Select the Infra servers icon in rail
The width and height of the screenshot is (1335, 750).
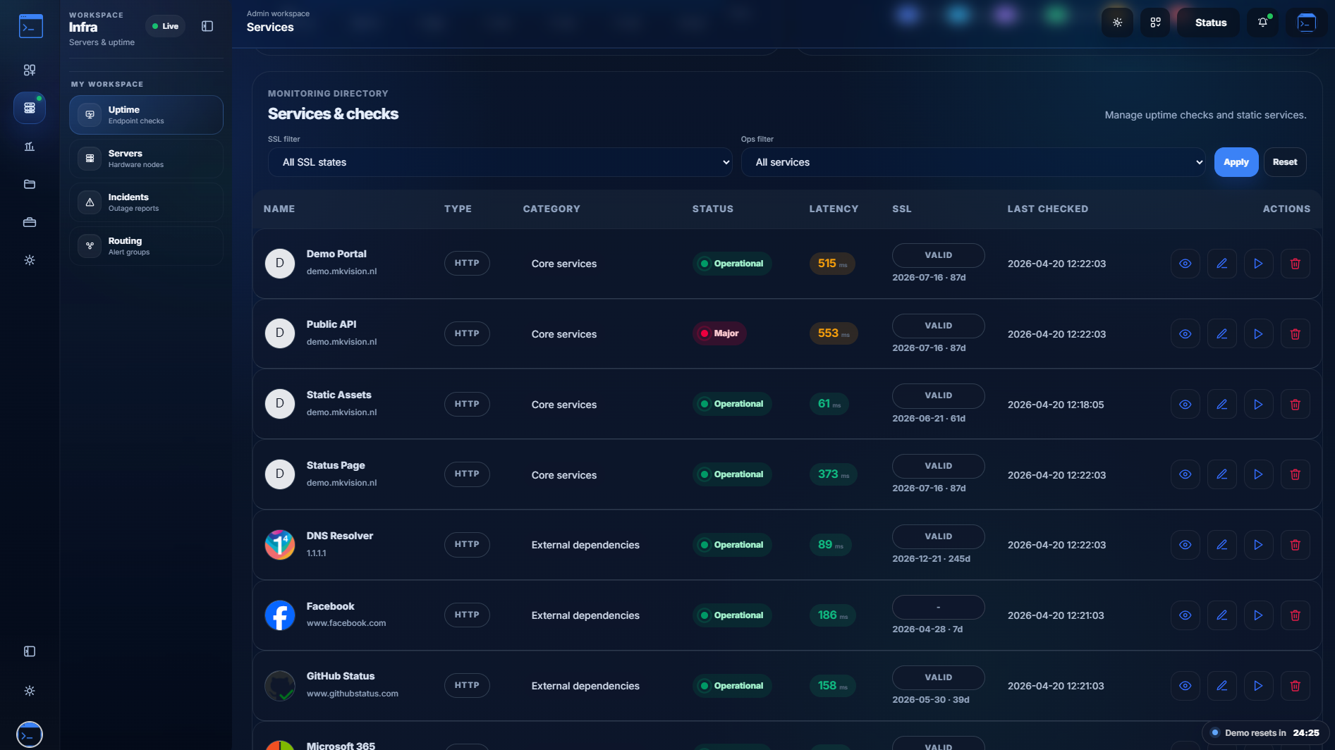[30, 108]
